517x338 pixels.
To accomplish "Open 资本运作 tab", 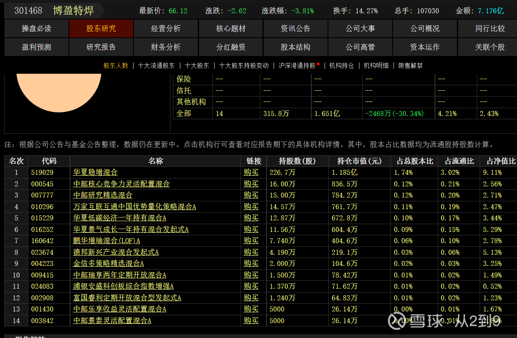I will click(x=425, y=47).
